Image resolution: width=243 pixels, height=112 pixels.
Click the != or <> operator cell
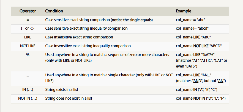[28, 29]
